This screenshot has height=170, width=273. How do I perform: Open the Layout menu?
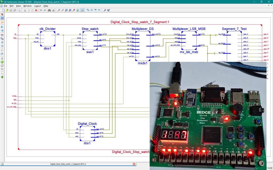[38, 6]
